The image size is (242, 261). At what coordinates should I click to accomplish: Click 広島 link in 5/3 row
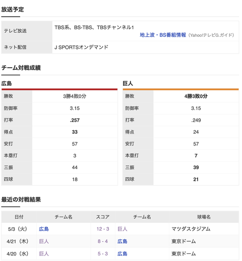point(44,229)
